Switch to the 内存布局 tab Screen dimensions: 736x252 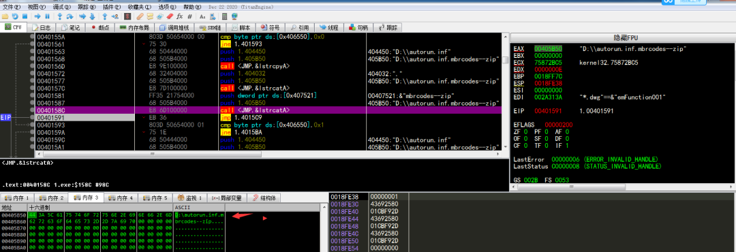point(135,28)
